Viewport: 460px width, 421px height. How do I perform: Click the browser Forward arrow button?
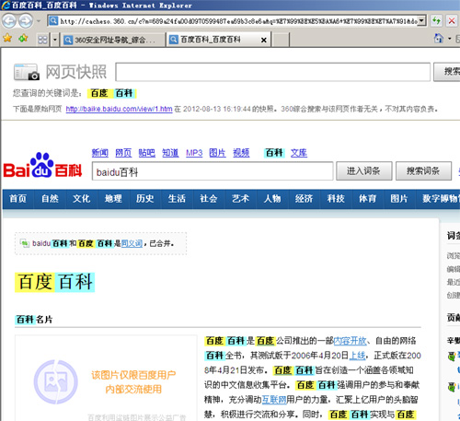(26, 21)
